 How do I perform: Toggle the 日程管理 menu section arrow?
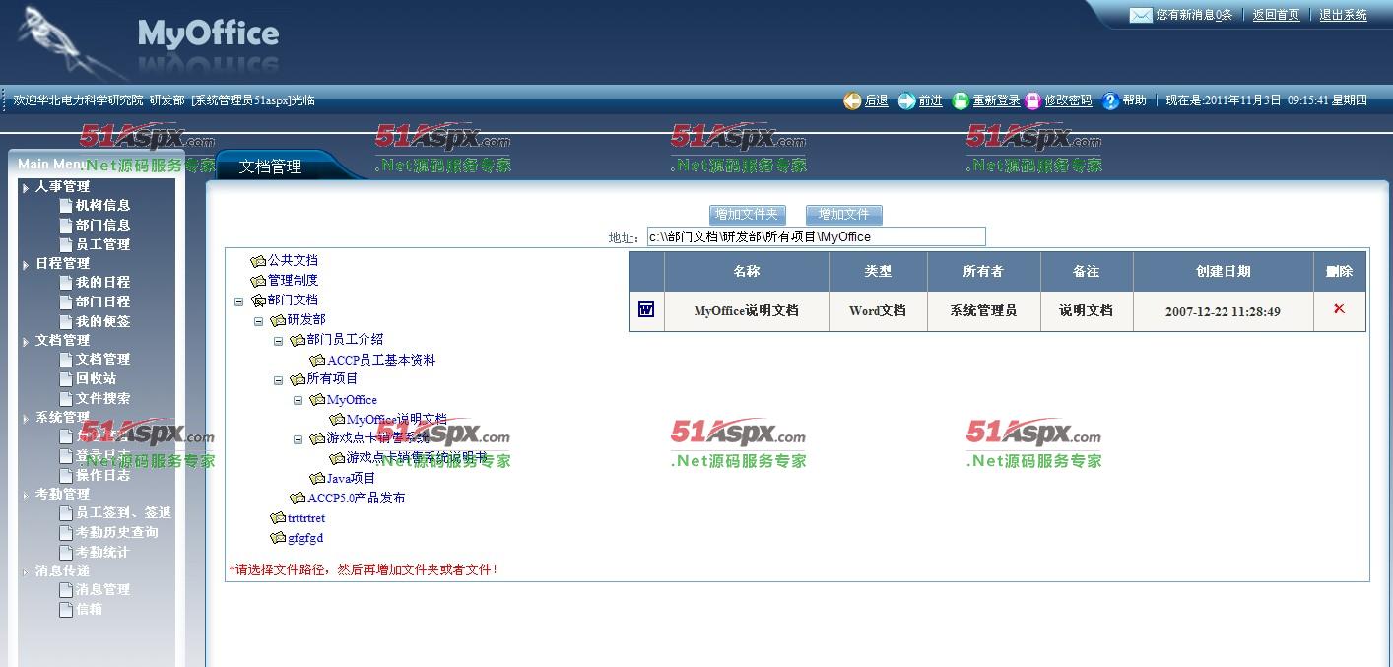[26, 264]
